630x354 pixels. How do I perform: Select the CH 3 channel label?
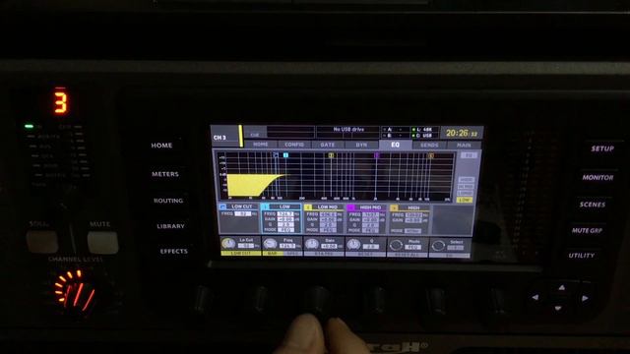(x=220, y=138)
